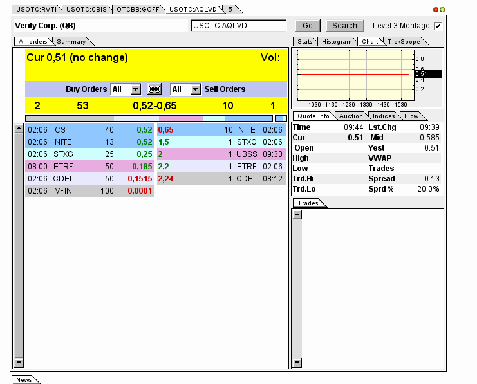Select the USOTC:AQLVD tab
The height and width of the screenshot is (384, 477).
click(x=193, y=10)
